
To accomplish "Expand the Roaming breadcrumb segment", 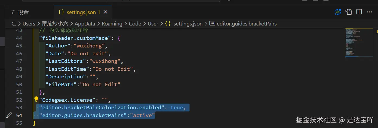I will [x=112, y=24].
